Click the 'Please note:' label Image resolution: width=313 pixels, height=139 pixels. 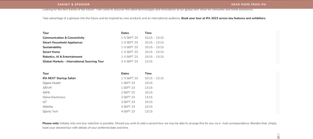(x=51, y=123)
